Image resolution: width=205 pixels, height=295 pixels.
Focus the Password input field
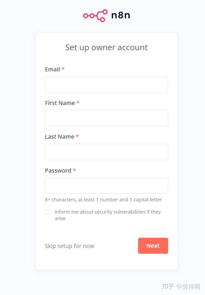[106, 186]
